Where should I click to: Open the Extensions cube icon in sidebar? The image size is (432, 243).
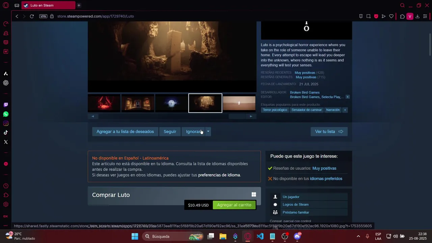tap(6, 195)
